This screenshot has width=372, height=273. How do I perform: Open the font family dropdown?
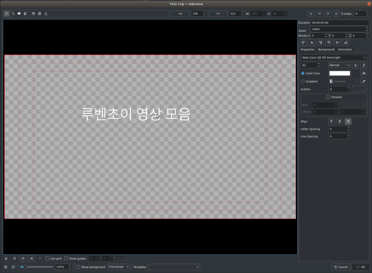(334, 57)
